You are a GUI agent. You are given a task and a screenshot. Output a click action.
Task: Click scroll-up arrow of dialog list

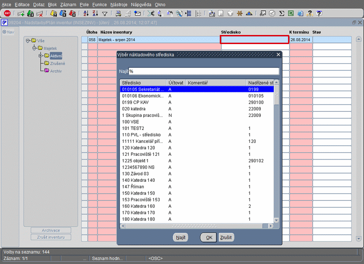coord(276,82)
